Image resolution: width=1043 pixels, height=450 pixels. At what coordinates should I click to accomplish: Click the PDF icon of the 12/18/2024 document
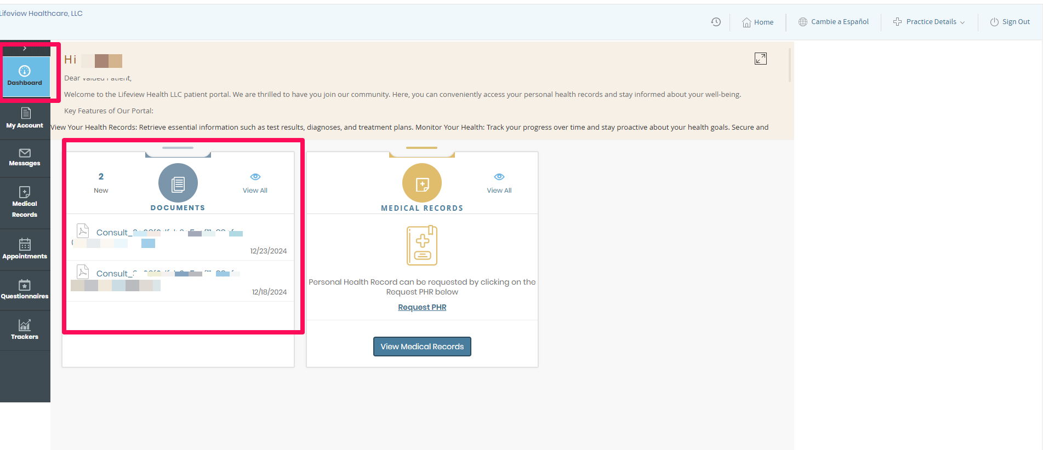point(83,272)
